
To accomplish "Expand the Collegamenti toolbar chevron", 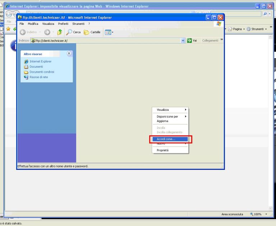I will coord(222,40).
